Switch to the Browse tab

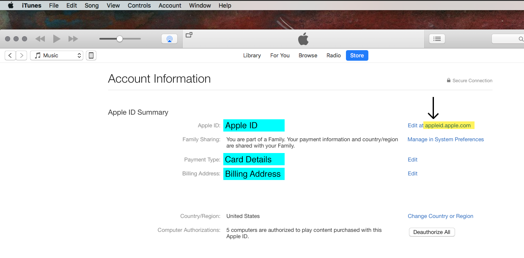click(308, 55)
